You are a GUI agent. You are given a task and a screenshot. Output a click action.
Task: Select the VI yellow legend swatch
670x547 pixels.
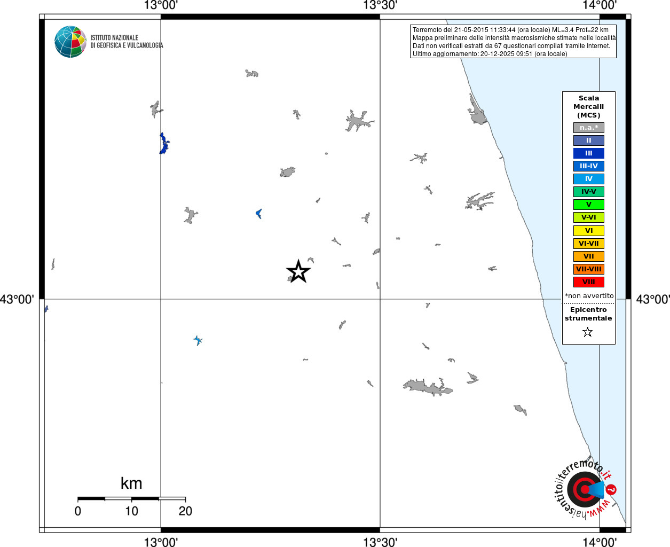point(589,231)
